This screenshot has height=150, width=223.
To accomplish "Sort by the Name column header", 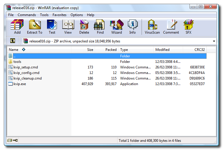I will (39, 50).
